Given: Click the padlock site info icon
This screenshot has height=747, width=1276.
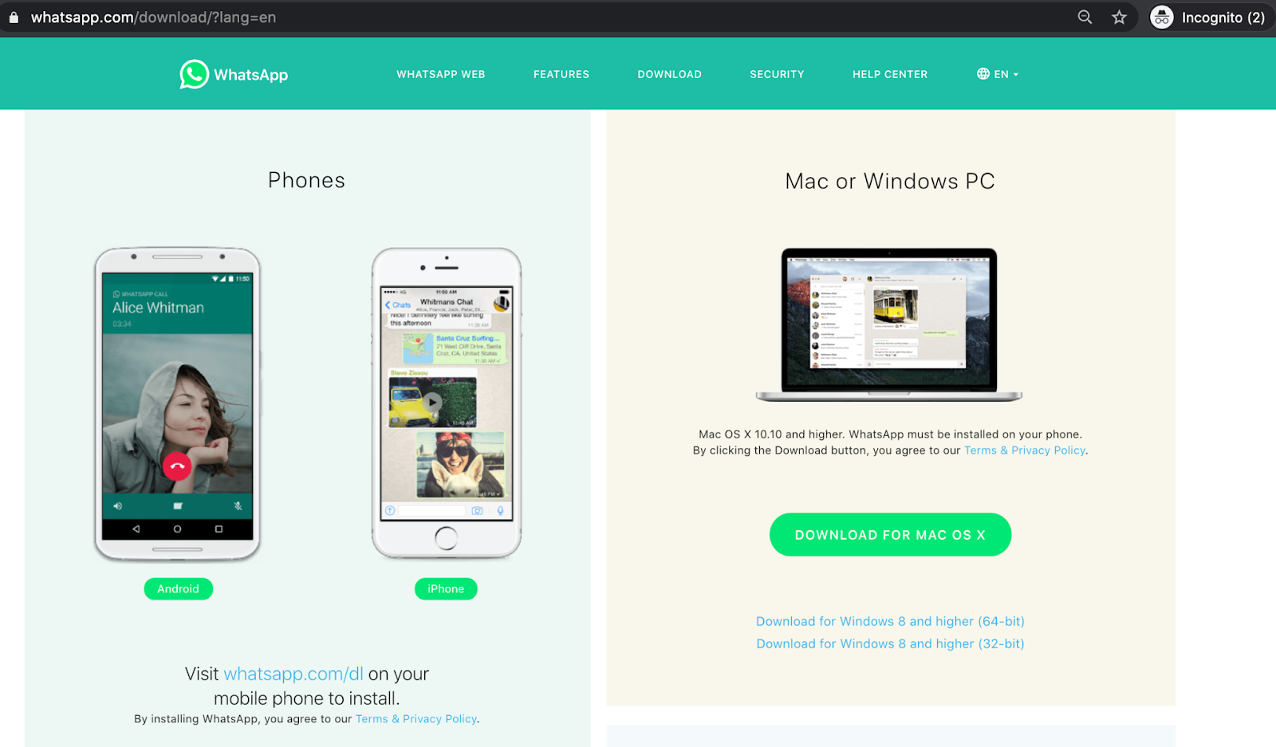Looking at the screenshot, I should tap(14, 18).
